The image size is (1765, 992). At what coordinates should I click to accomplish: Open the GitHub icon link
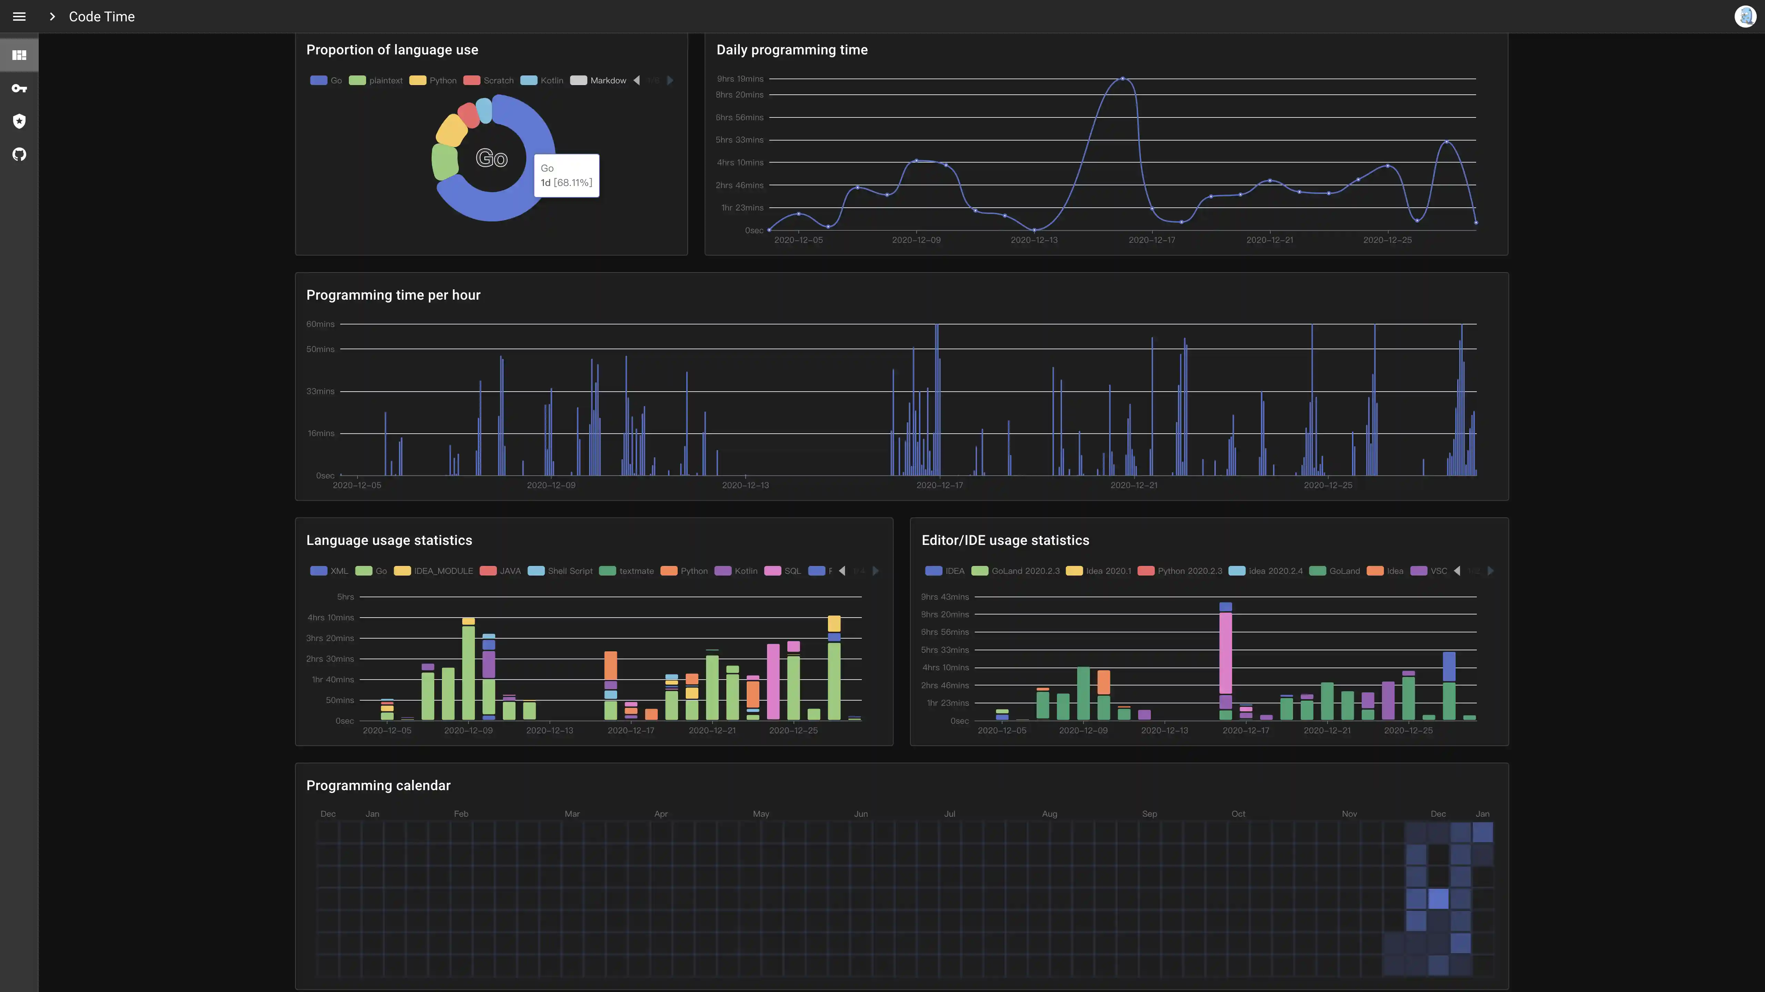coord(19,155)
